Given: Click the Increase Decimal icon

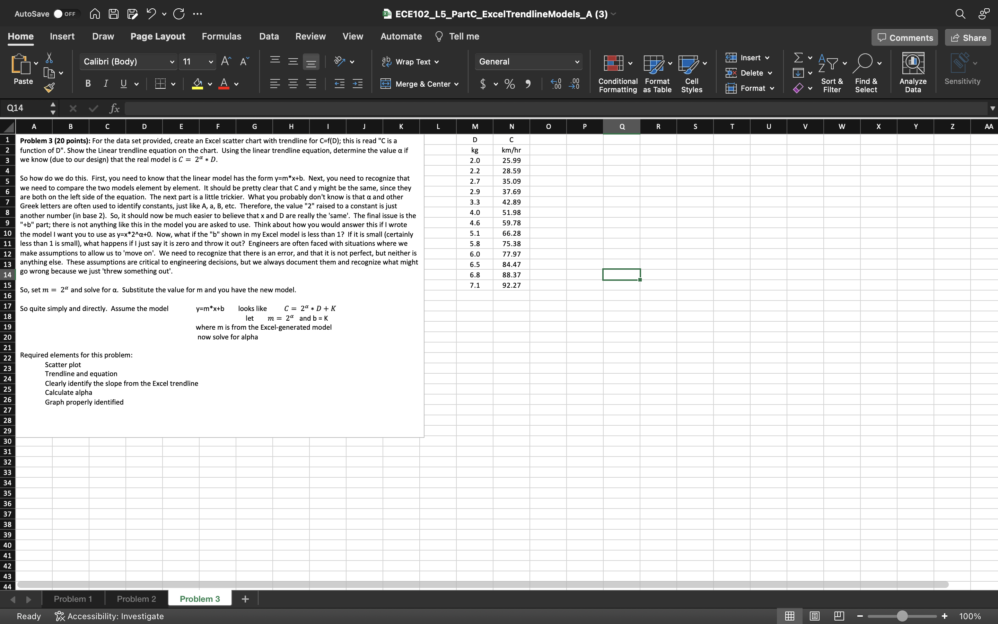Looking at the screenshot, I should [x=555, y=84].
